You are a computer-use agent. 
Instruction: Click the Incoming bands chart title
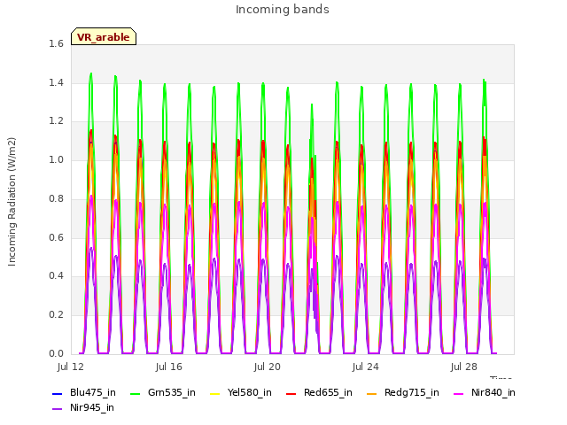283,10
